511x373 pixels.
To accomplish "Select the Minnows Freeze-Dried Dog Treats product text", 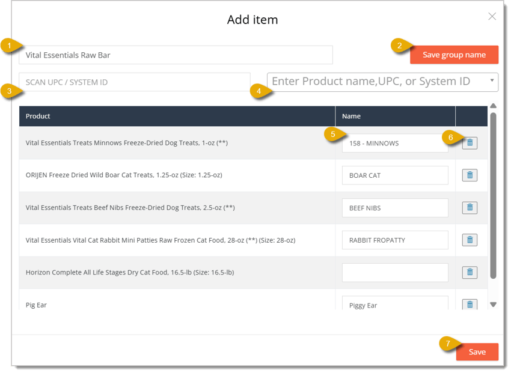I will 127,143.
